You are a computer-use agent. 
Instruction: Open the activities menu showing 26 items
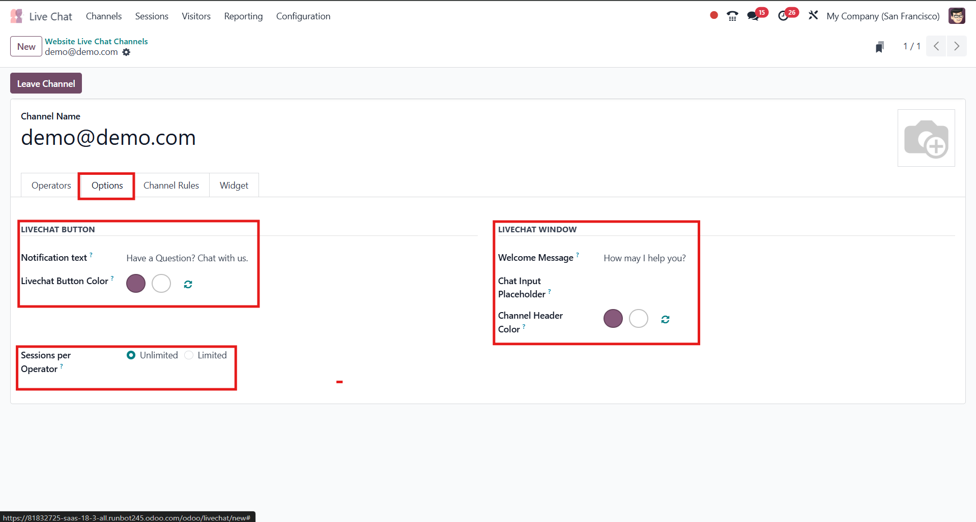pos(783,16)
